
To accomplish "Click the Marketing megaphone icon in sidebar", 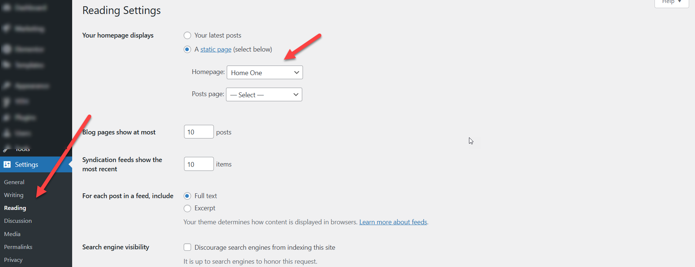I will (x=7, y=28).
